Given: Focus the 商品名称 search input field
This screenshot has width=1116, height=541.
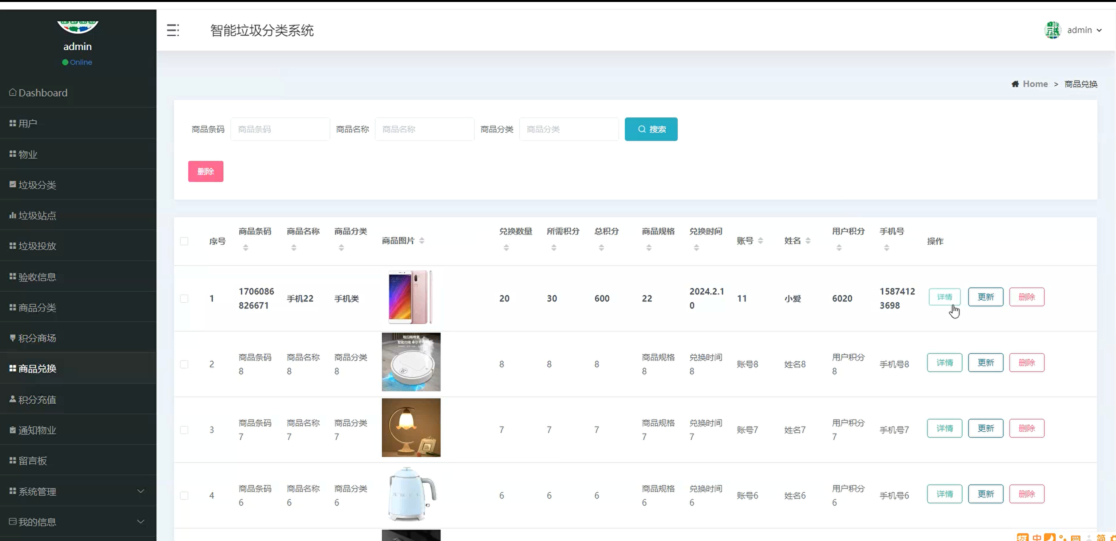Looking at the screenshot, I should tap(424, 129).
